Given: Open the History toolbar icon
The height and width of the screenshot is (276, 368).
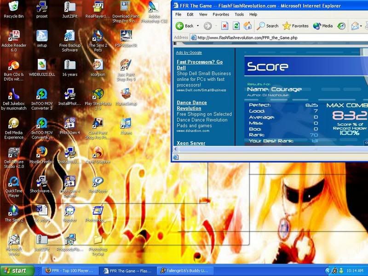Looking at the screenshot, I should tap(341, 26).
